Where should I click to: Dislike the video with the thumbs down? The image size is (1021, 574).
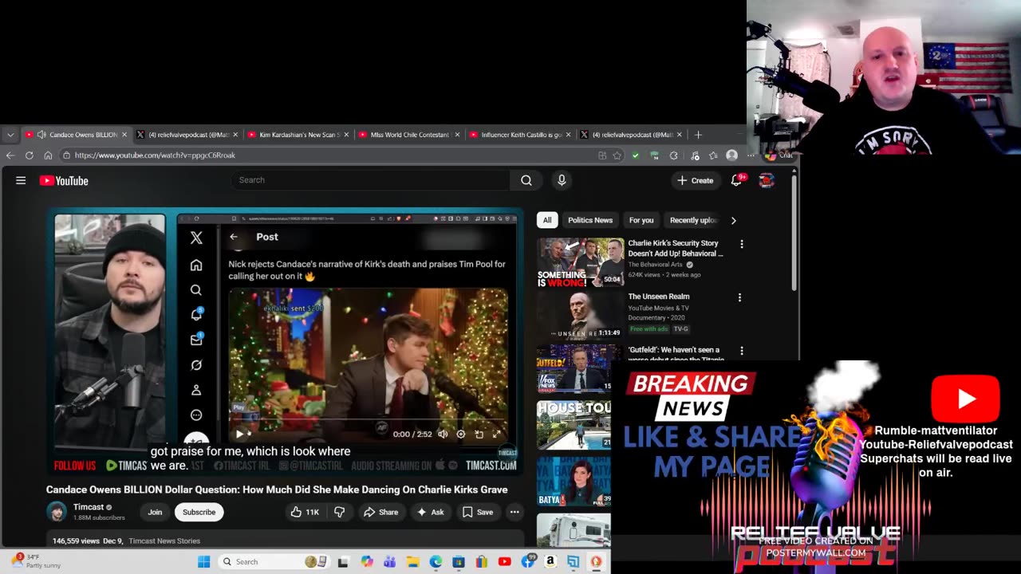click(339, 512)
